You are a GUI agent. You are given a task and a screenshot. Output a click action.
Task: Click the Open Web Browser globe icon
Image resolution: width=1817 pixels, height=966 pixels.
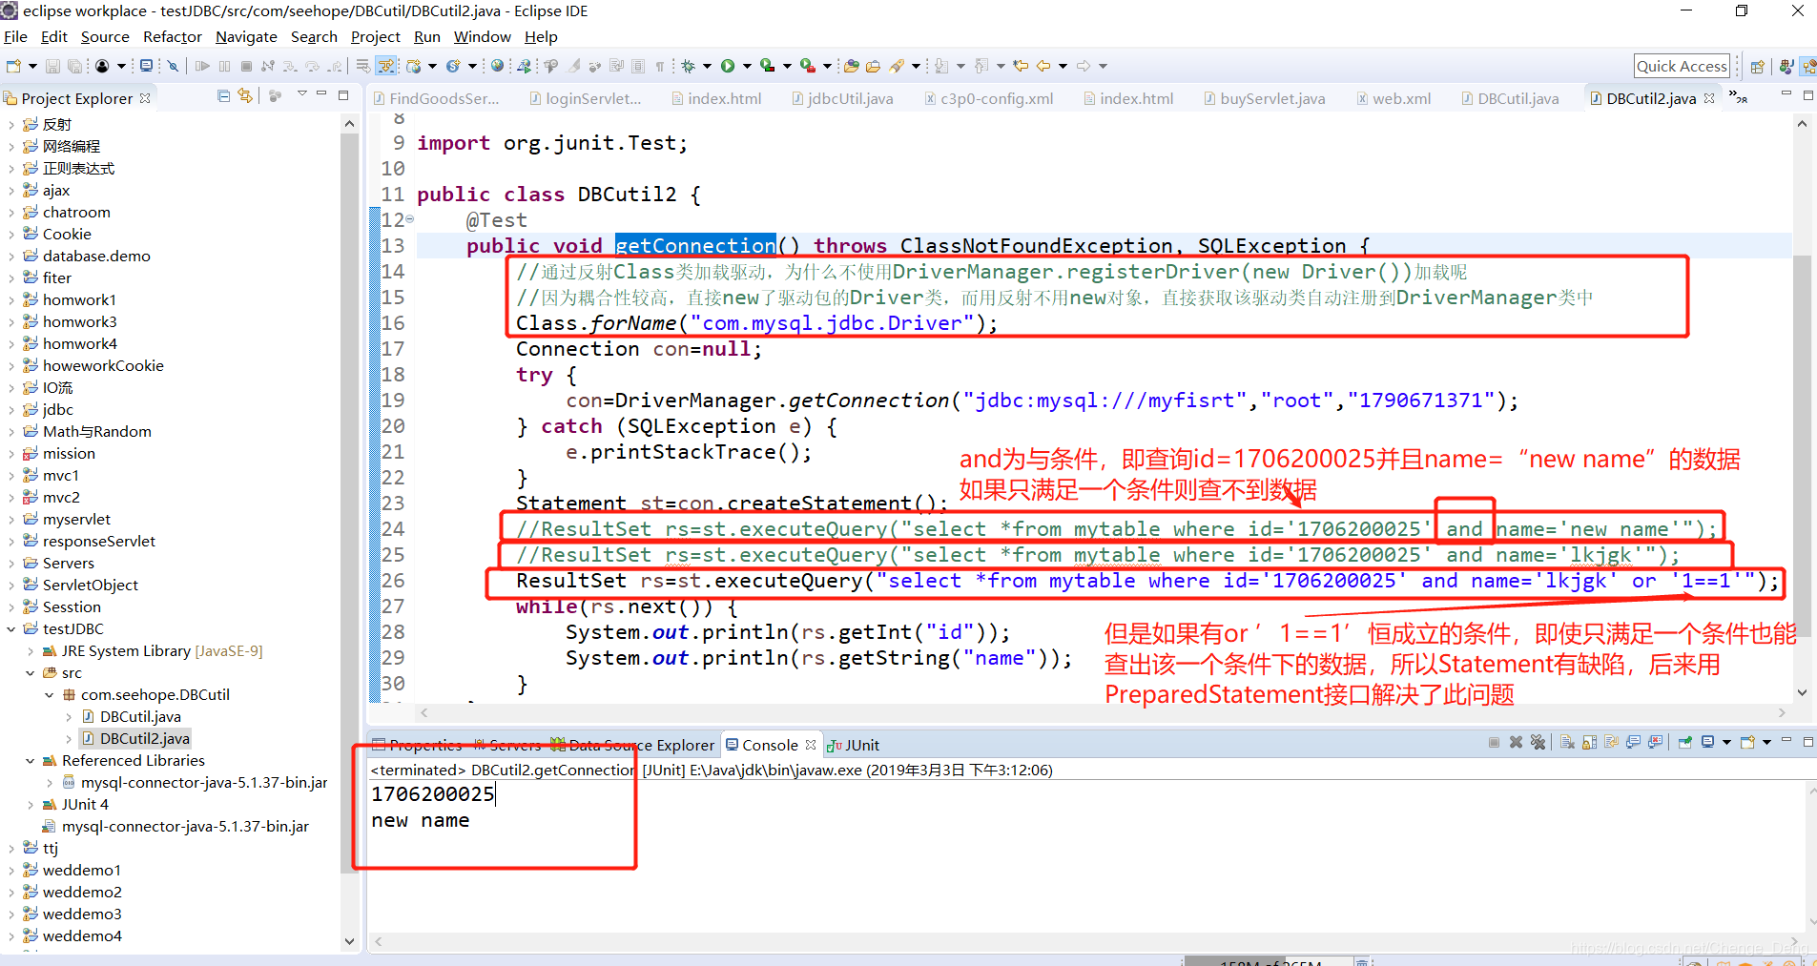[x=497, y=66]
